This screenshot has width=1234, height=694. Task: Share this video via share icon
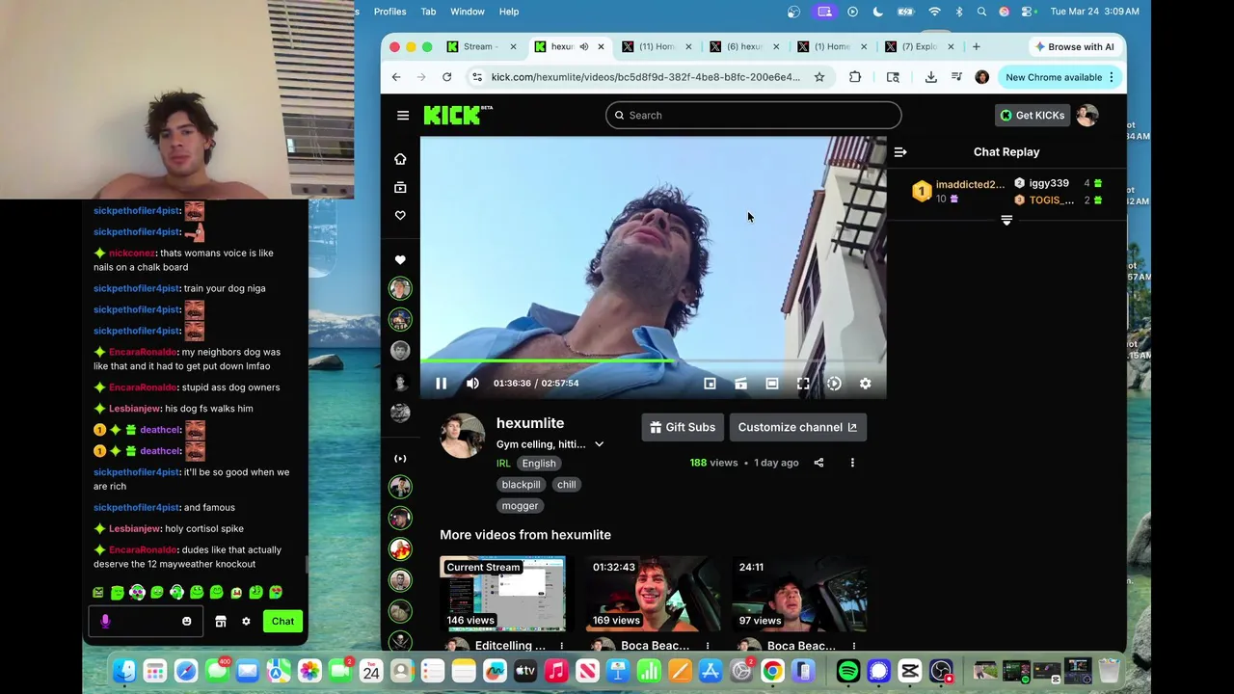(x=818, y=463)
